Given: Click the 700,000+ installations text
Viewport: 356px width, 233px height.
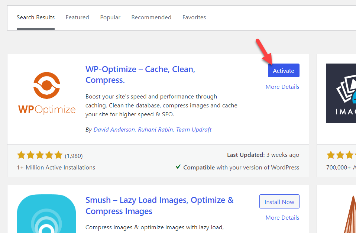Looking at the screenshot, I should (341, 167).
